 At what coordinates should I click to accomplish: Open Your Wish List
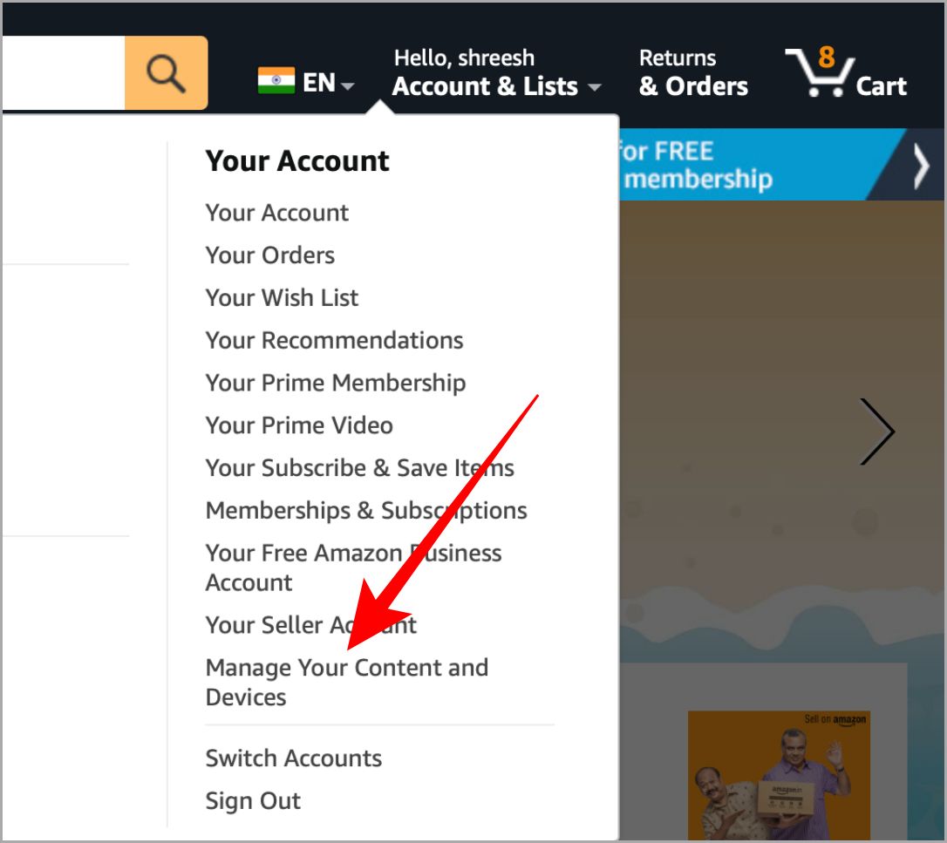click(x=281, y=297)
